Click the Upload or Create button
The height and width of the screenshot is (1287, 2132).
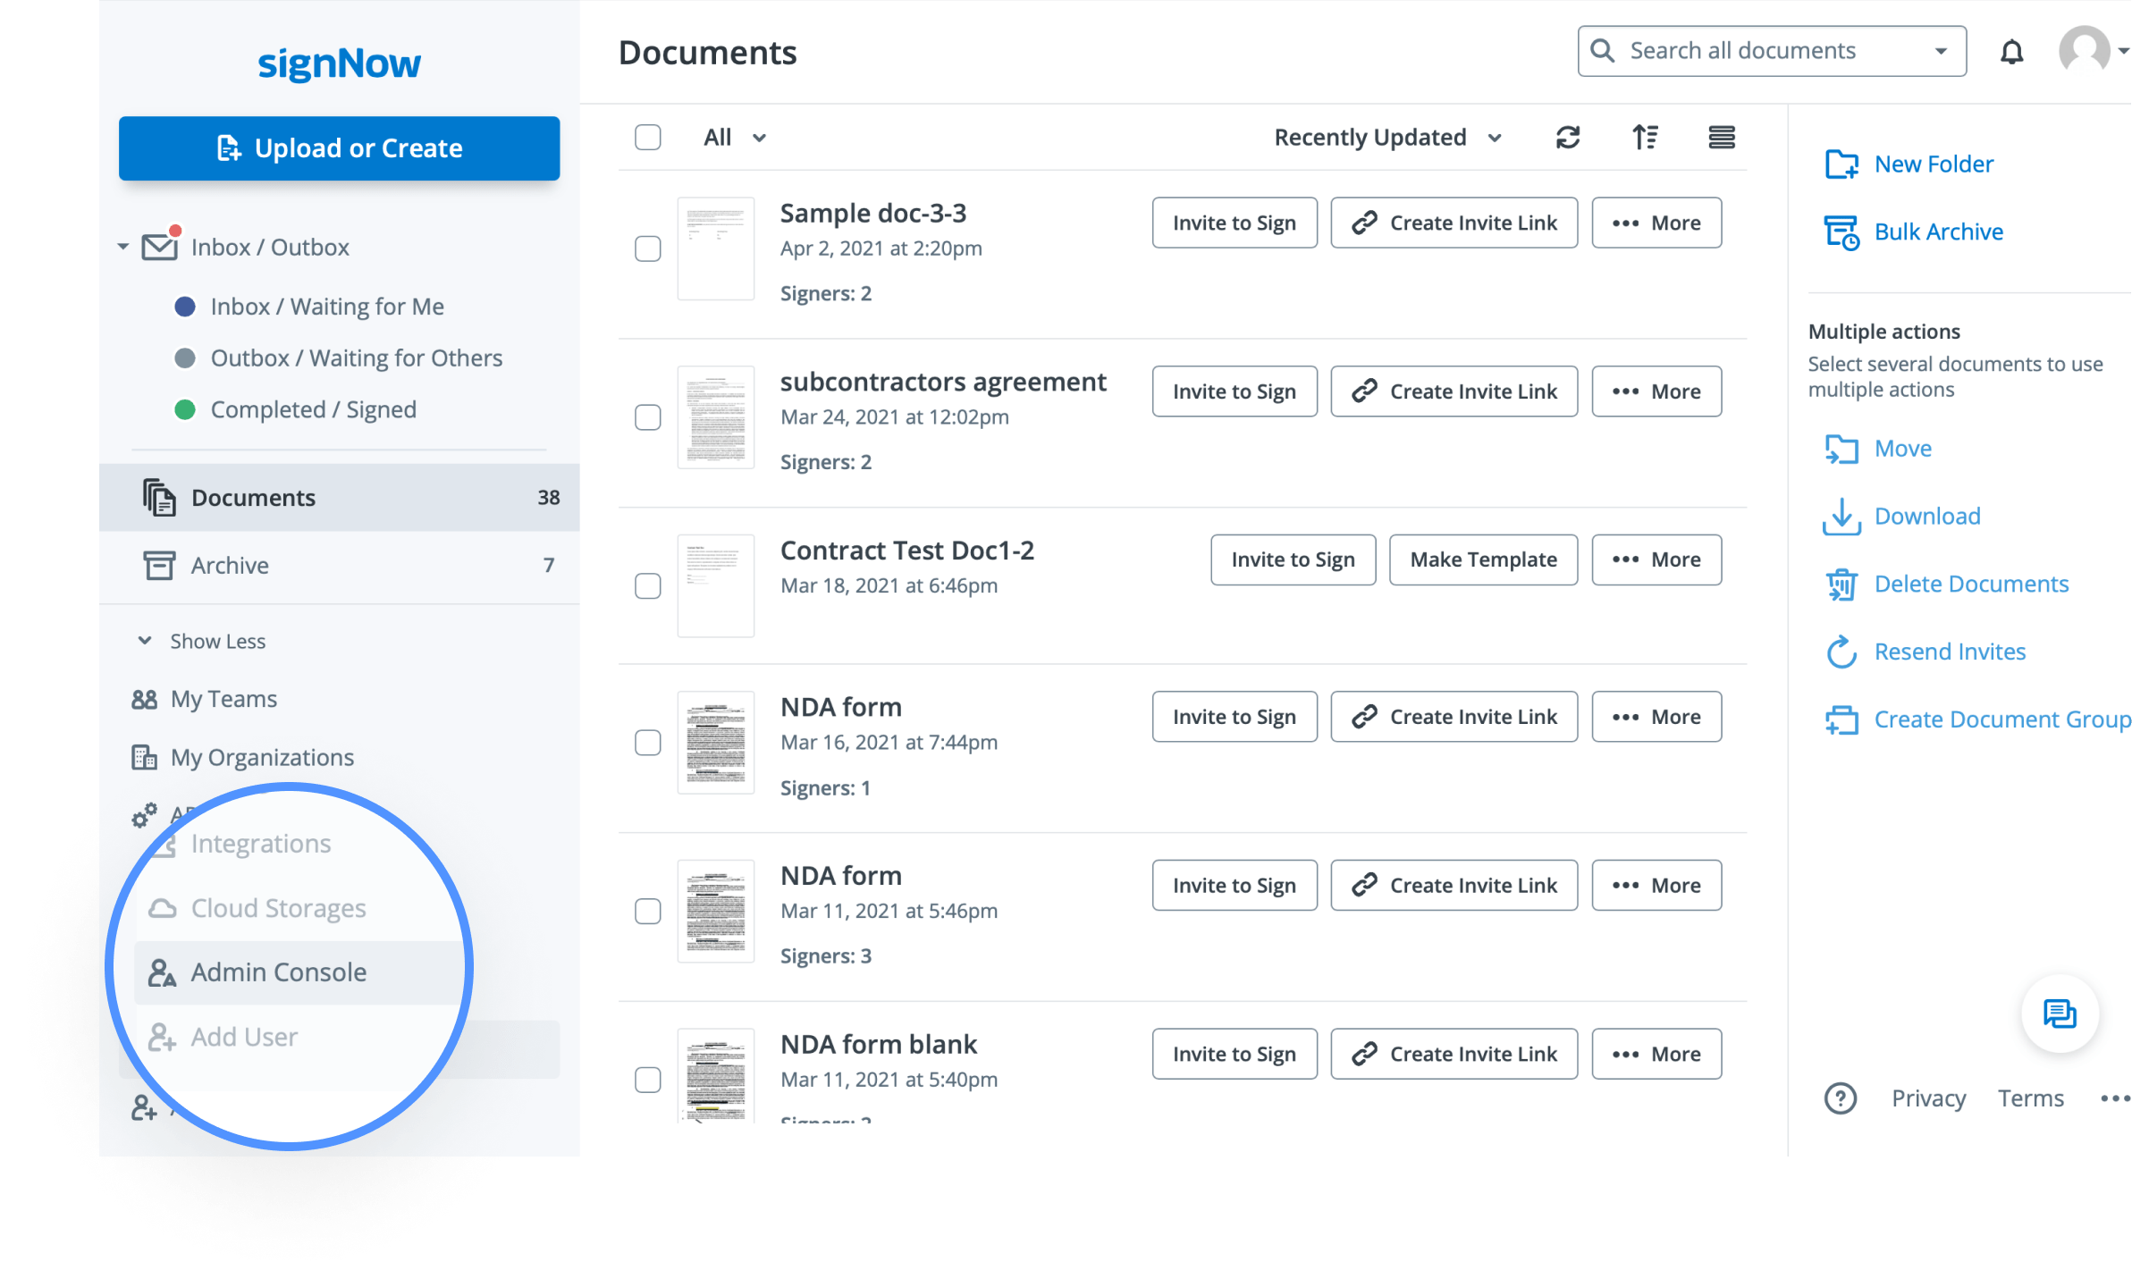tap(339, 148)
